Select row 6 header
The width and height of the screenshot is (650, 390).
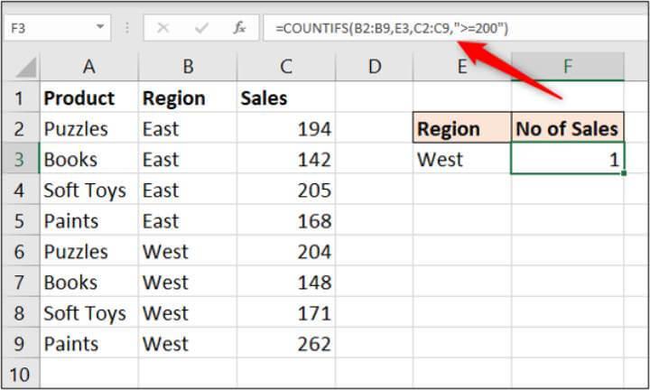[20, 251]
